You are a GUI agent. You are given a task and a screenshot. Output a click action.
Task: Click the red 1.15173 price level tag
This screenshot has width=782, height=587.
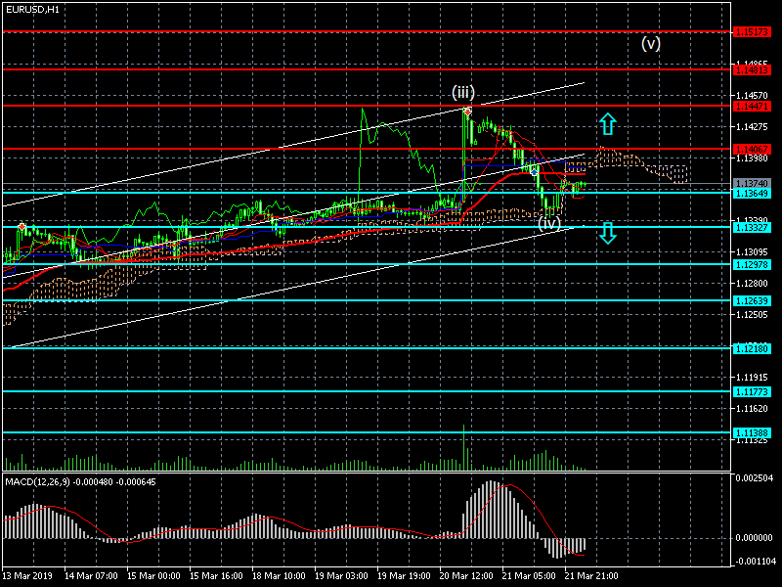(752, 32)
